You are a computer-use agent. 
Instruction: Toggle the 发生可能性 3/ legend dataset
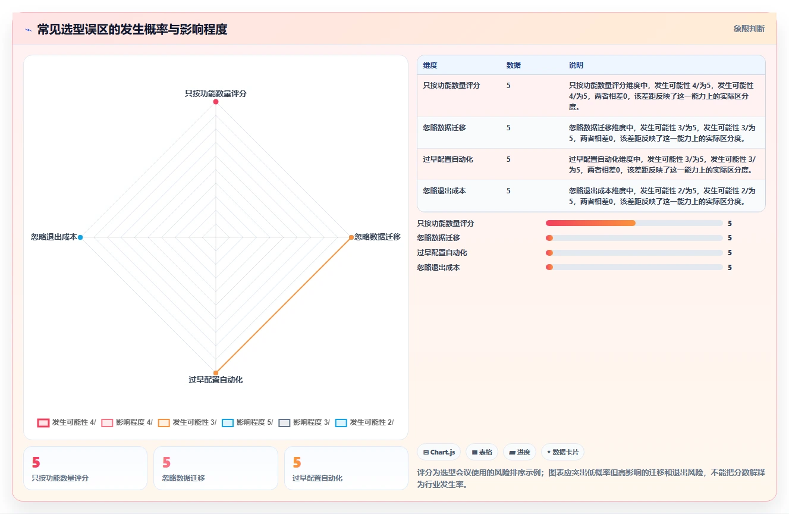pyautogui.click(x=187, y=422)
